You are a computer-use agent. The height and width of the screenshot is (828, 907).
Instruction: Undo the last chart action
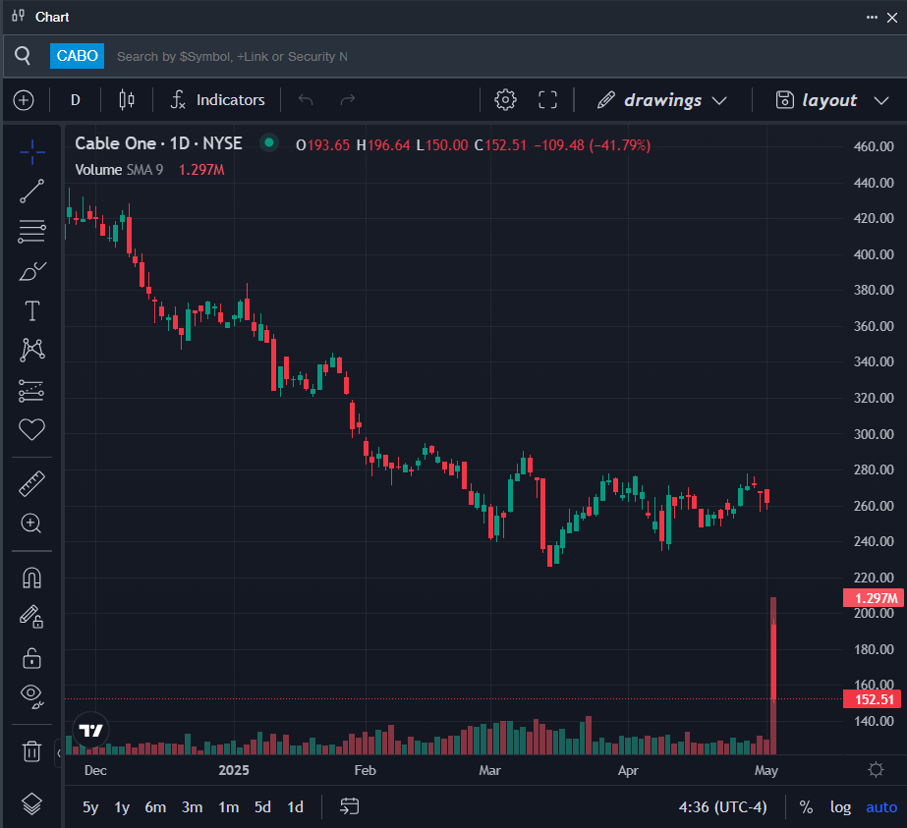pos(306,100)
